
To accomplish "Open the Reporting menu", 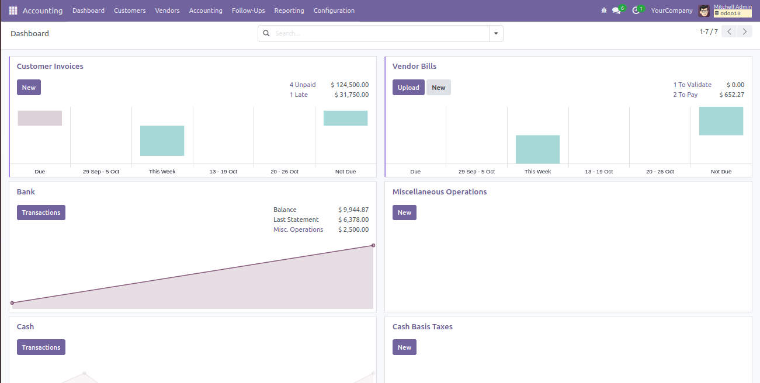I will pyautogui.click(x=289, y=11).
